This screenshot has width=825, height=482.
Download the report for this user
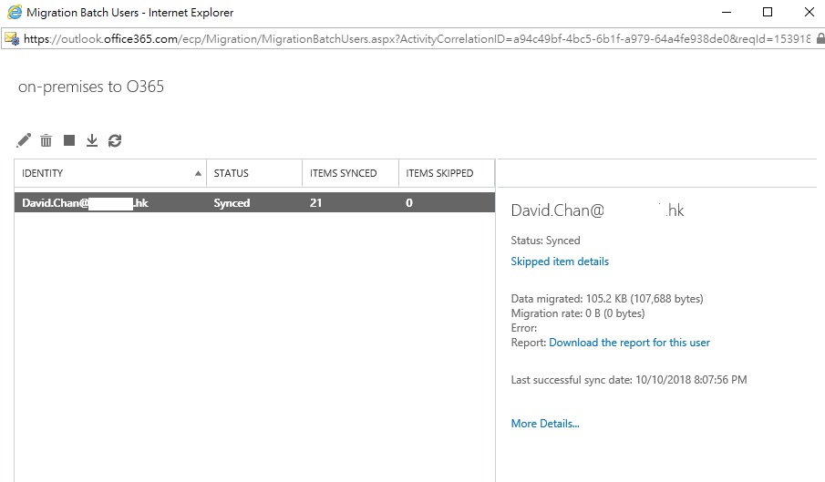pyautogui.click(x=629, y=343)
